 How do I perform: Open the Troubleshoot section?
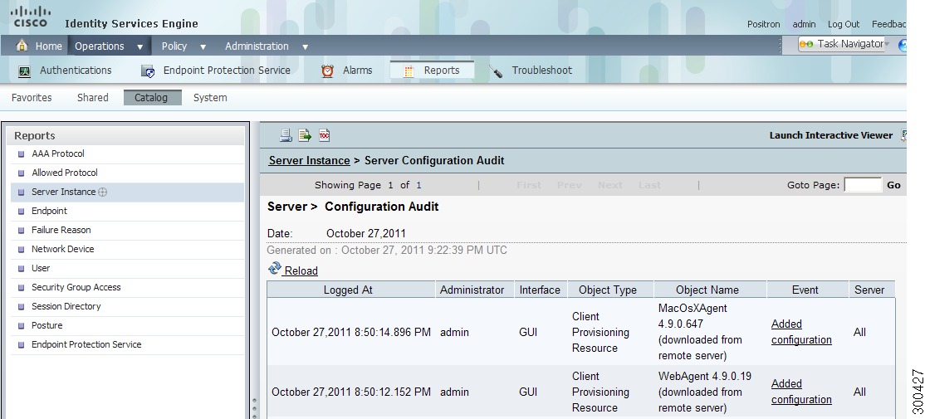541,71
